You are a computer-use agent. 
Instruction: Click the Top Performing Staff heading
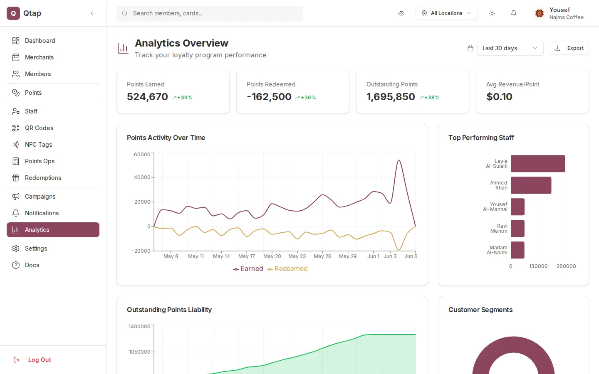coord(481,138)
